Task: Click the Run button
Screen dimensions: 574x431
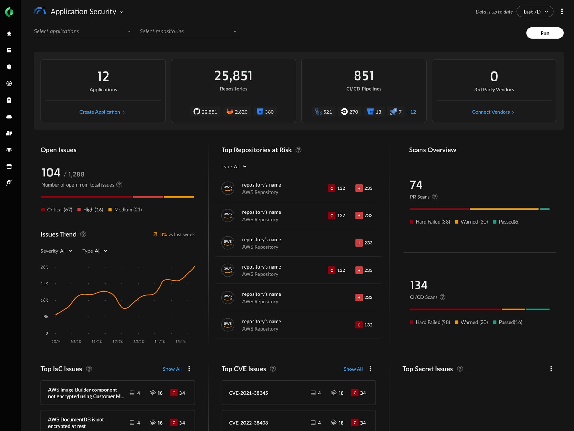Action: click(545, 33)
